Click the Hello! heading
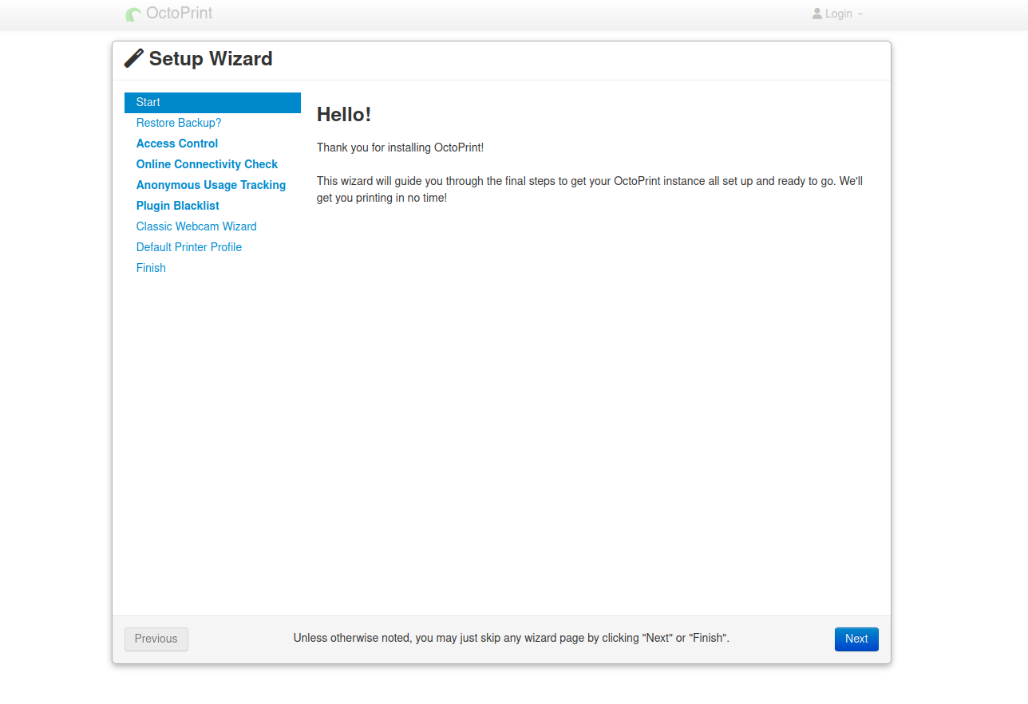Image resolution: width=1028 pixels, height=704 pixels. point(344,115)
